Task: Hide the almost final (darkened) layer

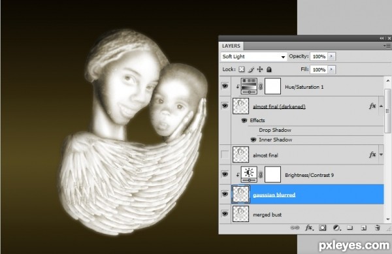Action: point(225,106)
